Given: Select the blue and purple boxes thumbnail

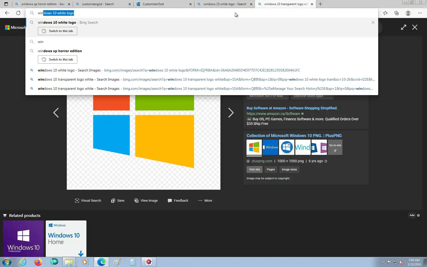Looking at the screenshot, I should tap(319, 147).
